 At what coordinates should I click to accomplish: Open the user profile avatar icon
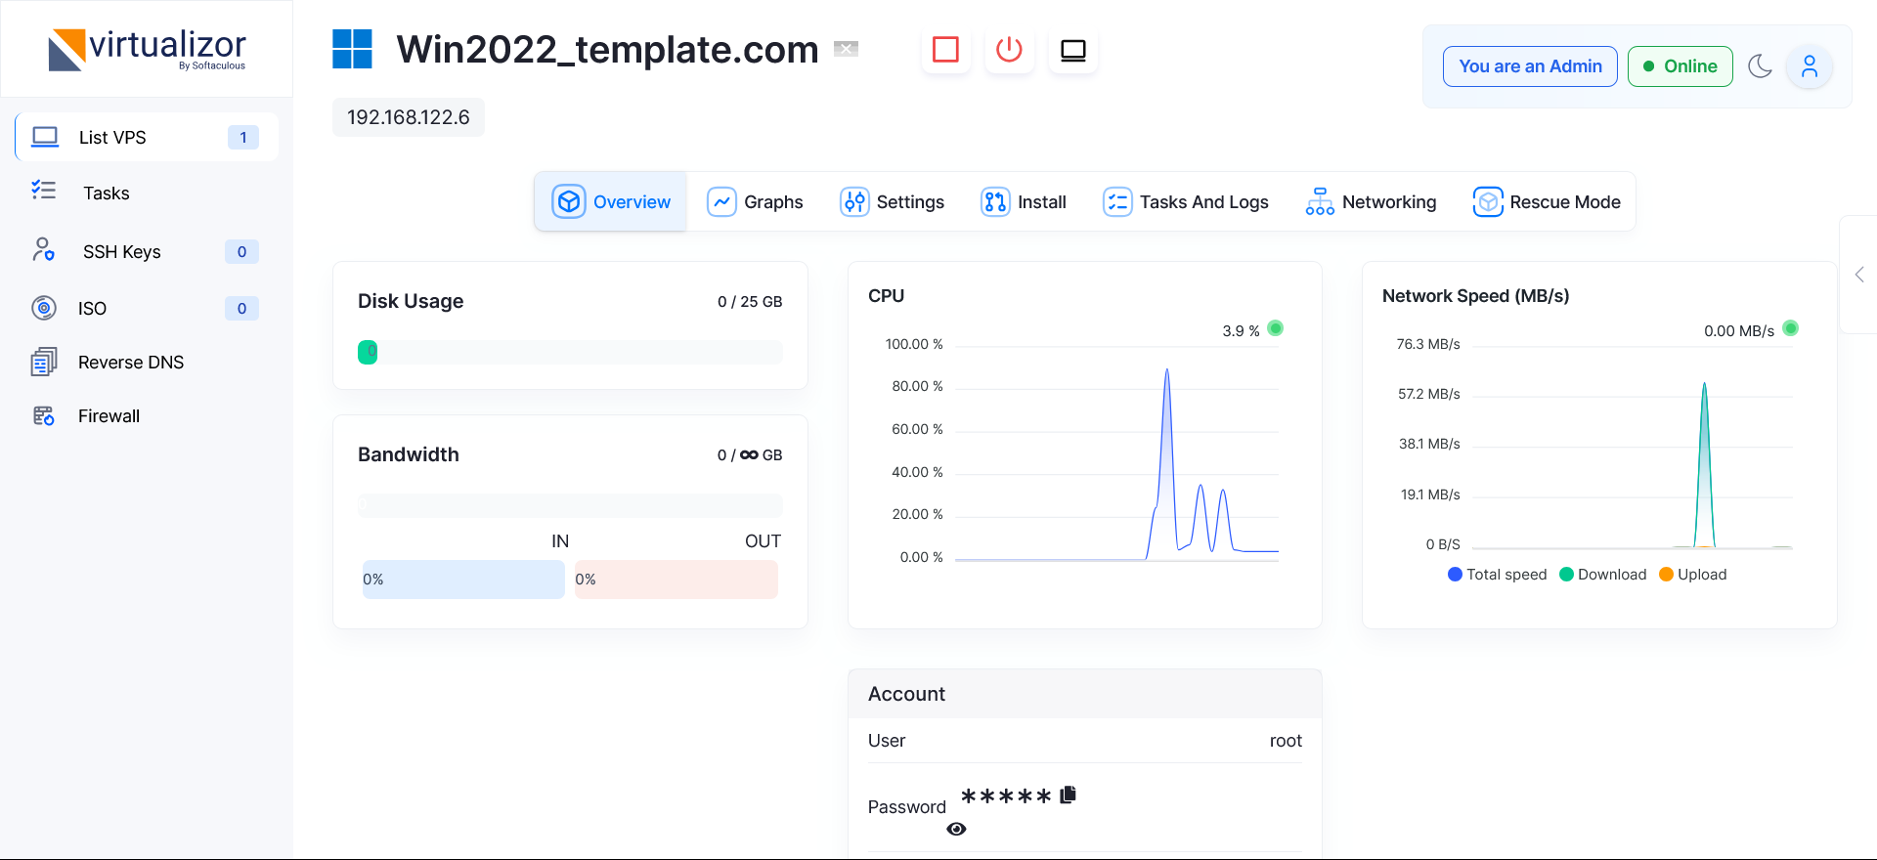pos(1809,66)
